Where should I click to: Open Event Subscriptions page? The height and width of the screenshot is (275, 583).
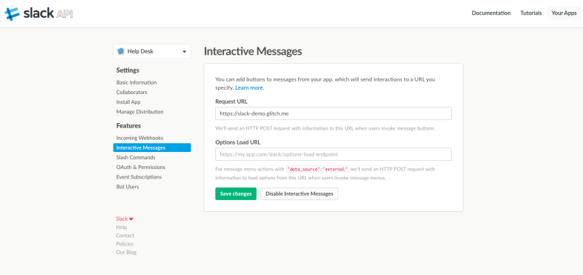point(139,177)
